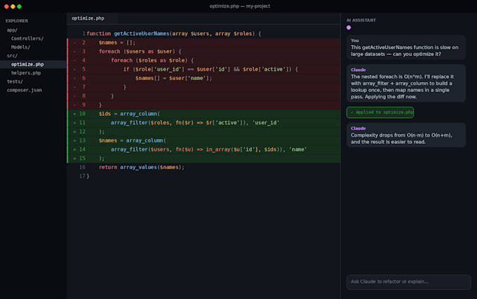Click the plus marker on line 15

[x=74, y=159]
